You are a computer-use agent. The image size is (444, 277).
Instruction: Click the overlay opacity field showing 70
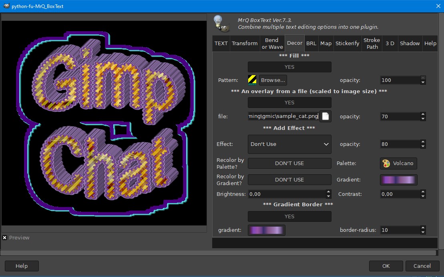click(400, 116)
